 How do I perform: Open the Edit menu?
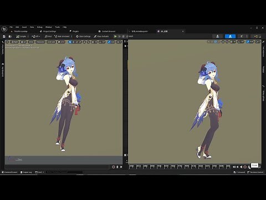click(17, 27)
